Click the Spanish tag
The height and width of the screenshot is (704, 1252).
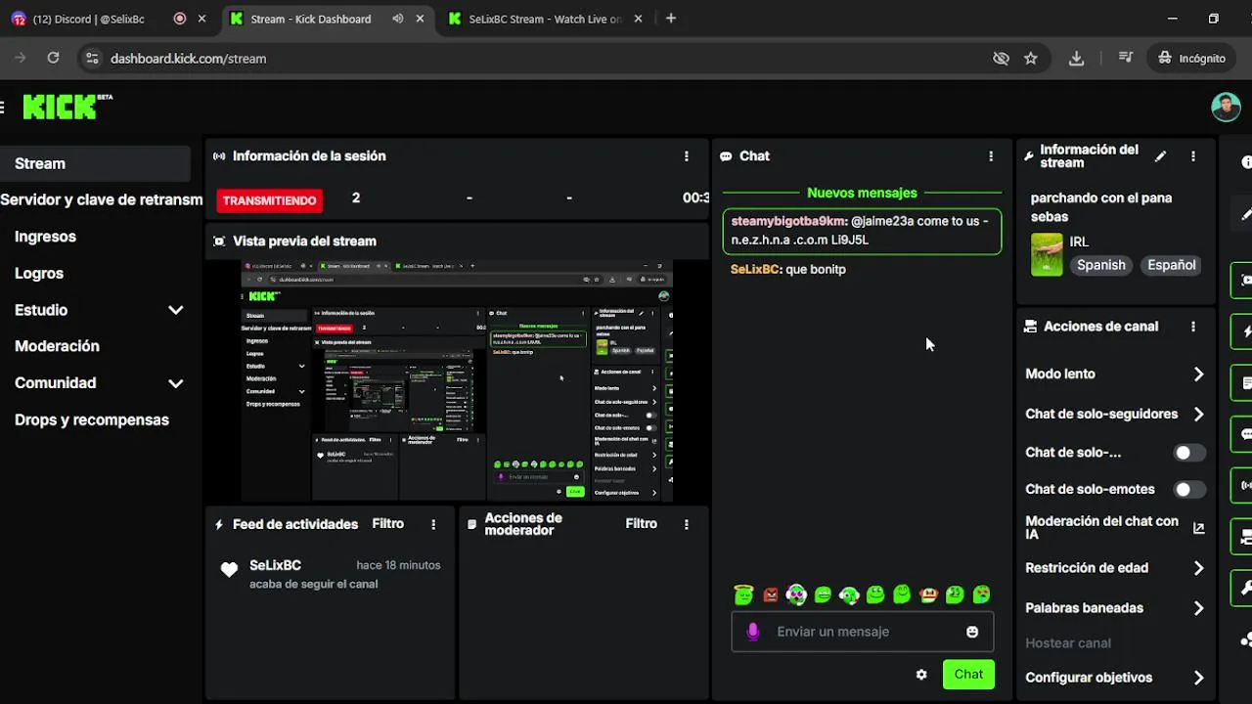click(x=1101, y=265)
